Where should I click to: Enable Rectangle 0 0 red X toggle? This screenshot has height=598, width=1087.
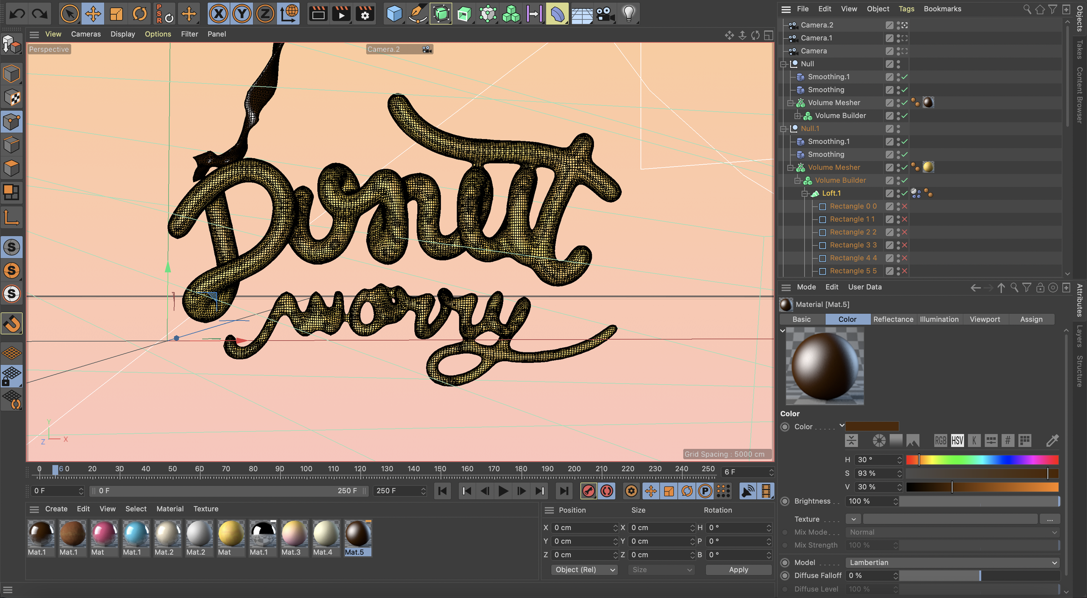(904, 206)
